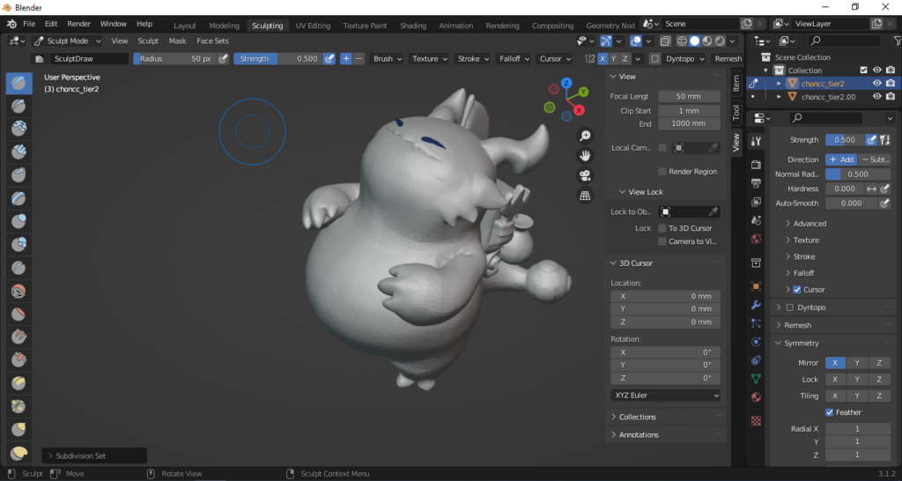Adjust the header Radius slider
Viewport: 902px width, 481px height.
(x=175, y=59)
